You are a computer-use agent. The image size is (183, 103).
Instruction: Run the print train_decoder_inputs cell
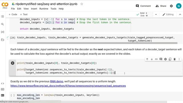[x=13, y=63]
